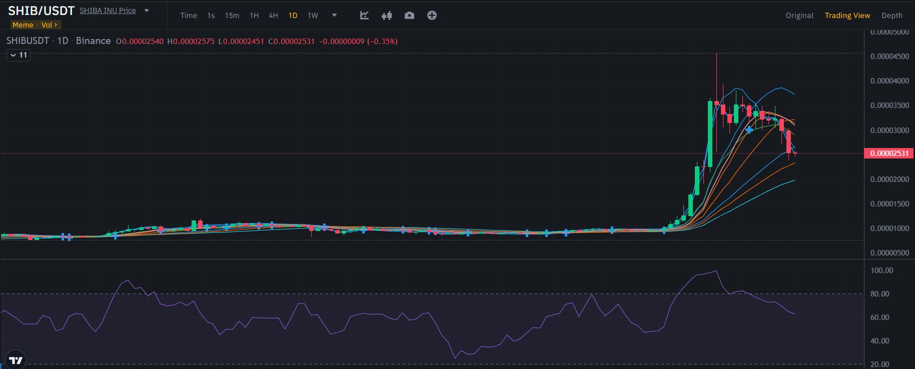Click the plus circle add icon
This screenshot has height=369, width=915.
(x=432, y=15)
